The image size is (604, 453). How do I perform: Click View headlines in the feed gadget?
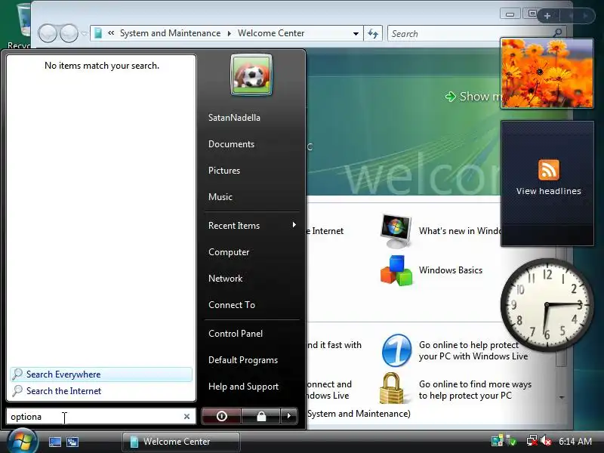click(x=549, y=191)
